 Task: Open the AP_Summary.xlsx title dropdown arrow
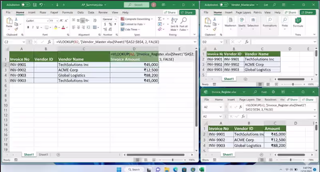[x=105, y=5]
